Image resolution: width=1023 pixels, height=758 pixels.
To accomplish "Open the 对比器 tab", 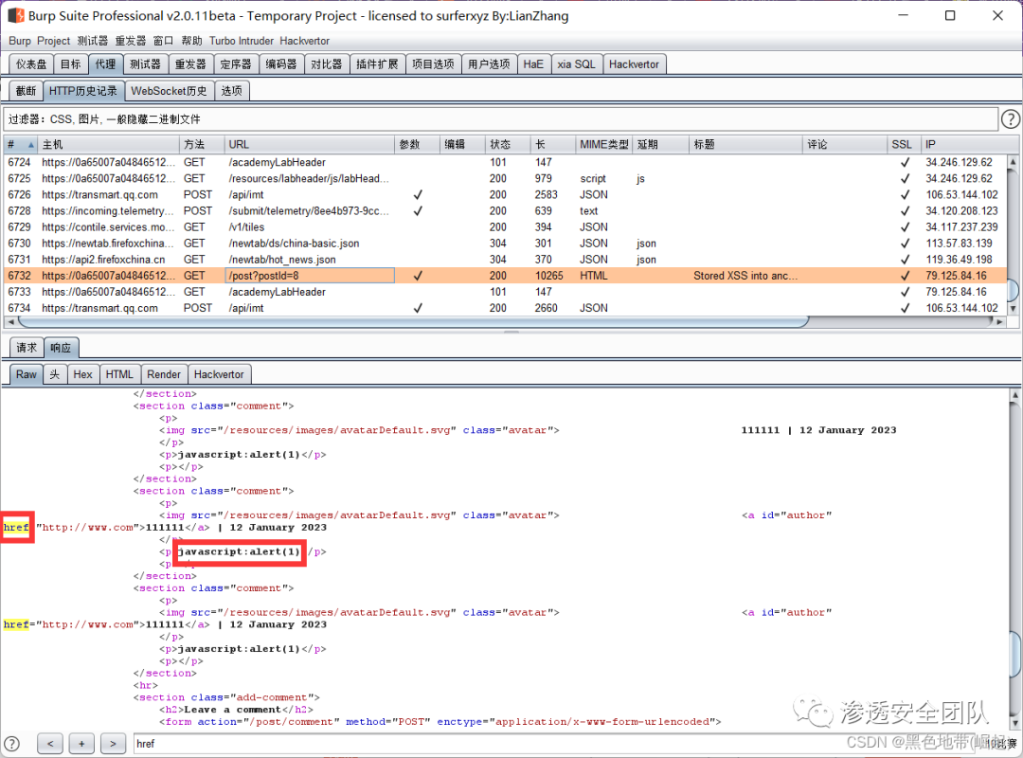I will pyautogui.click(x=326, y=64).
